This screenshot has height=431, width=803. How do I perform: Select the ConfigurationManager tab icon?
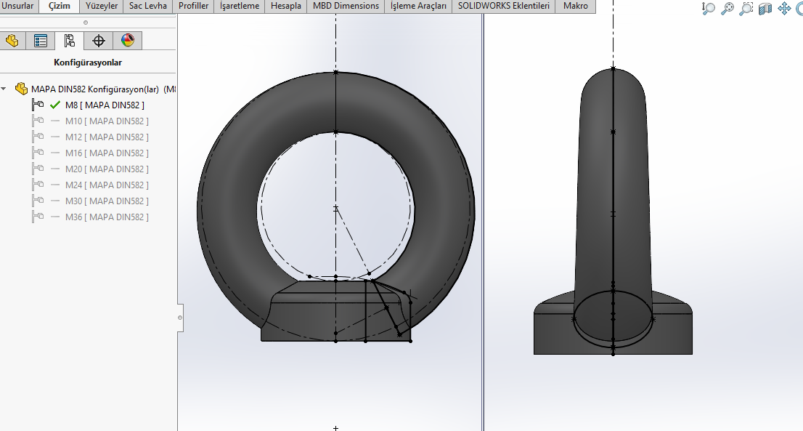coord(69,41)
